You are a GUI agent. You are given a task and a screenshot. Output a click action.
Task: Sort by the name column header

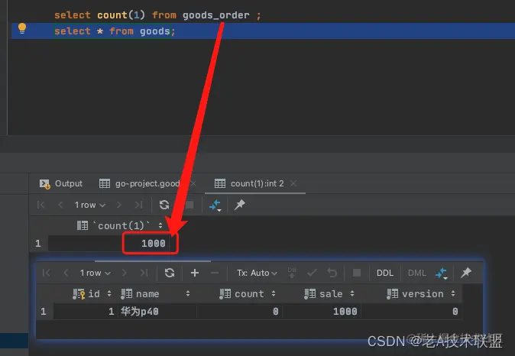pos(155,294)
